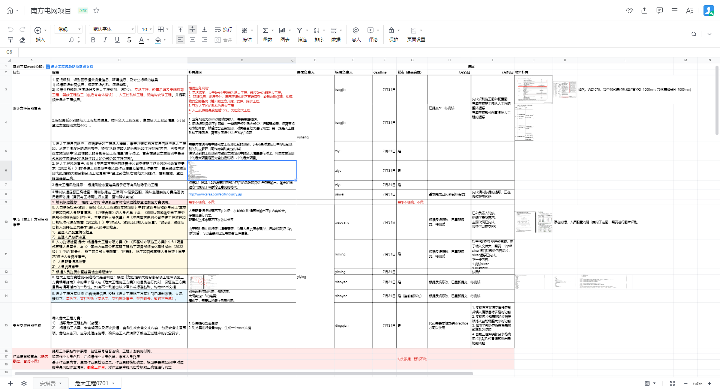720x389 pixels.
Task: Toggle 换行 text wrapping
Action: coord(223,29)
